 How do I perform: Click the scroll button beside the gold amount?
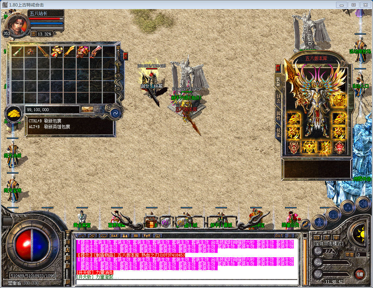coord(87,109)
